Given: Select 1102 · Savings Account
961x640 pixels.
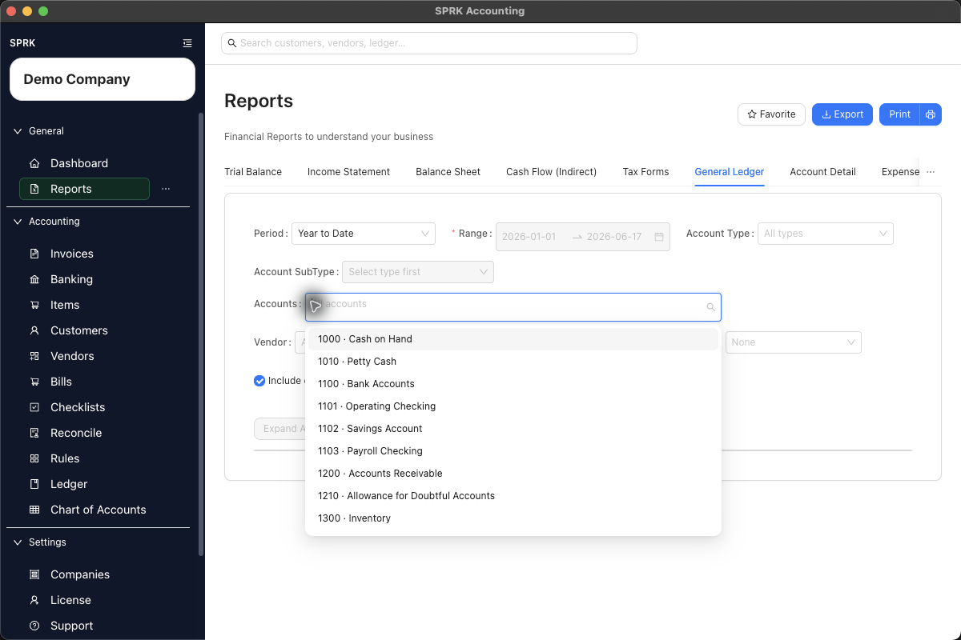Looking at the screenshot, I should [x=513, y=429].
